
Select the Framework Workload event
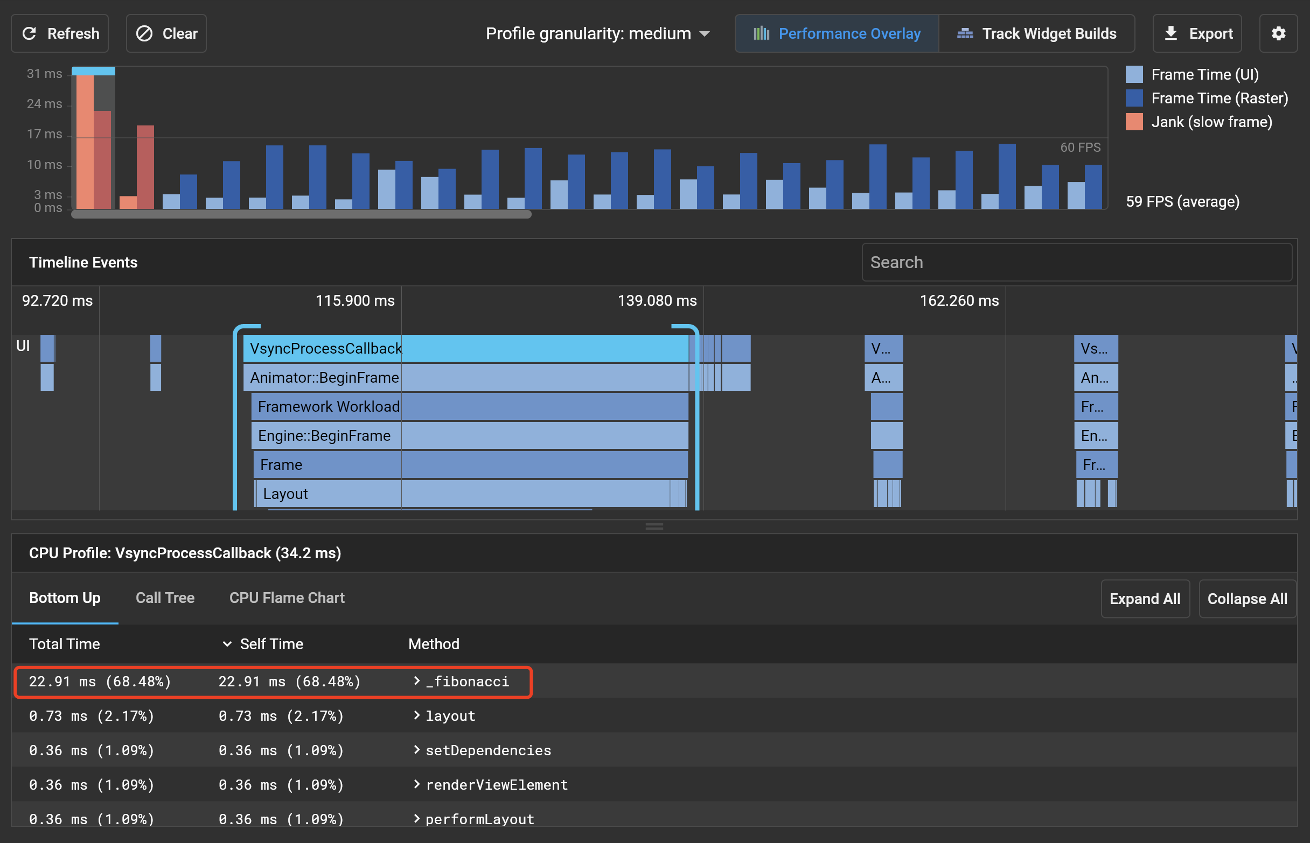[x=470, y=406]
